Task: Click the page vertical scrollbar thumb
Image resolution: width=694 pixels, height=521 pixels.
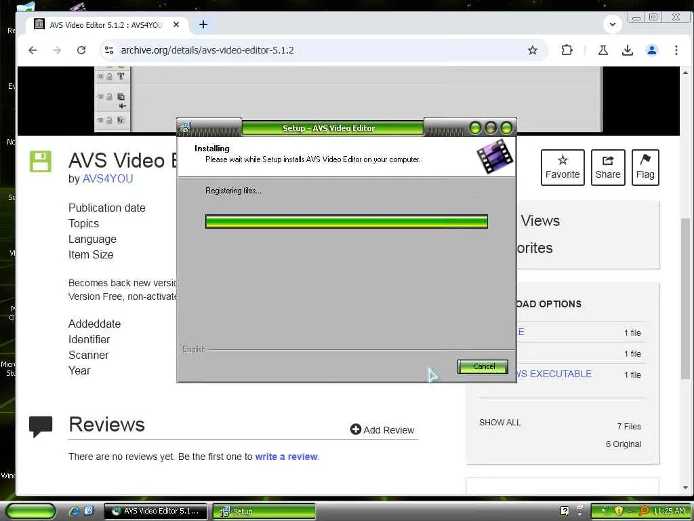Action: (685, 299)
